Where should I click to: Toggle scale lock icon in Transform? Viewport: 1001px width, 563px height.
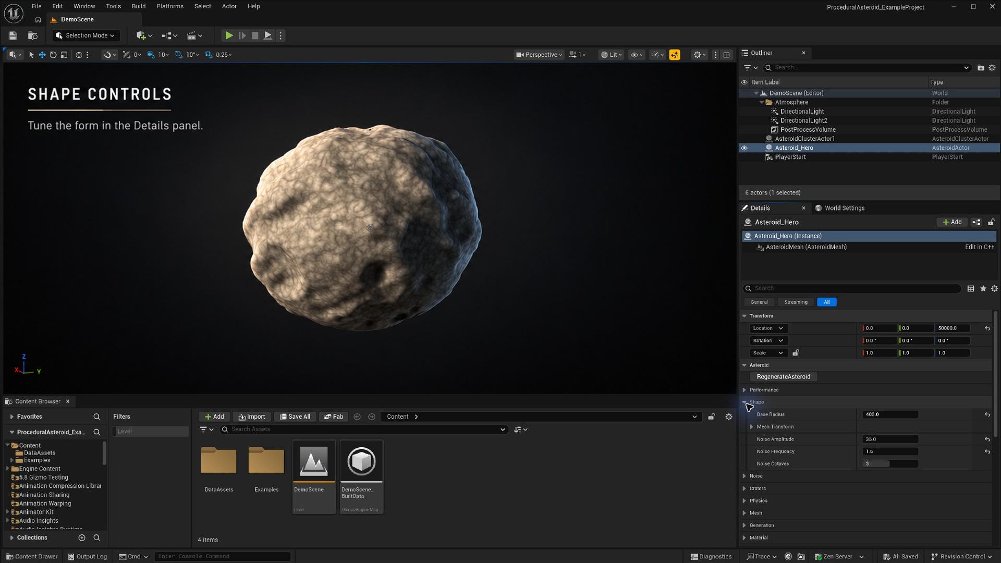coord(796,353)
